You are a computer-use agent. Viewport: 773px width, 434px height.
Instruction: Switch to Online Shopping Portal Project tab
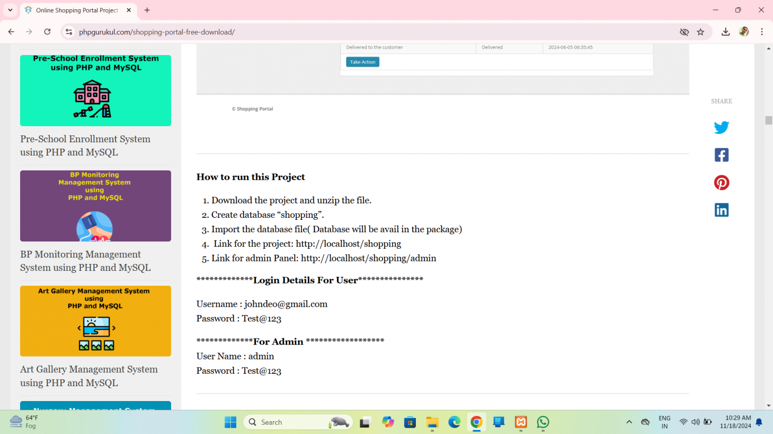(x=77, y=10)
